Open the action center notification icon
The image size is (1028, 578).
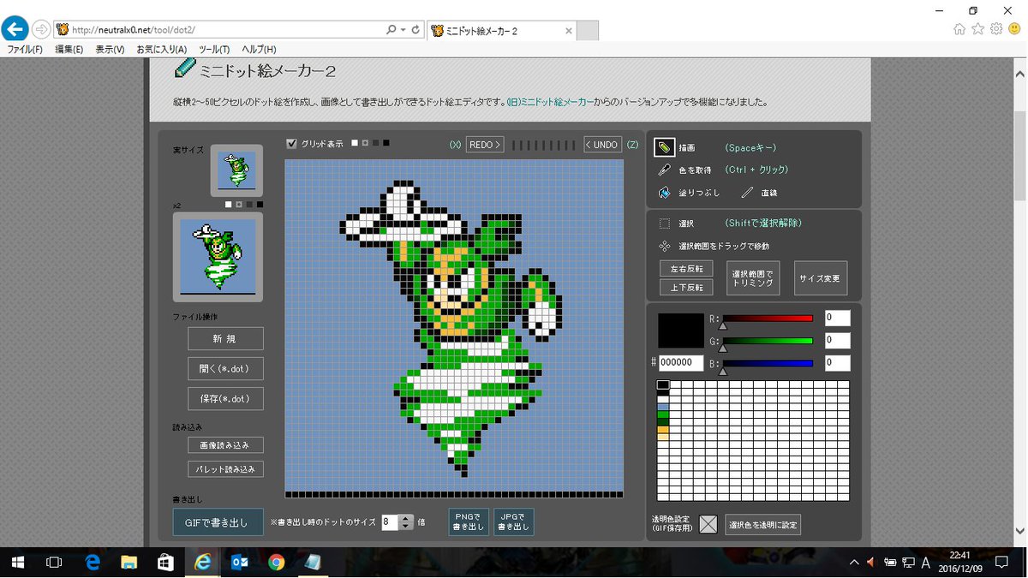tap(1001, 563)
